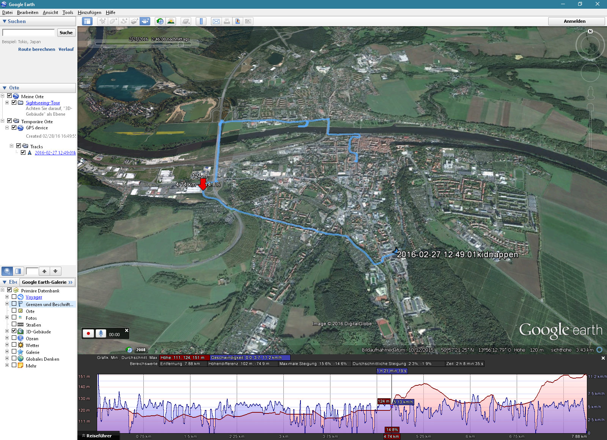Open the Verlauf link
Viewport: 607px width, 440px height.
point(66,49)
